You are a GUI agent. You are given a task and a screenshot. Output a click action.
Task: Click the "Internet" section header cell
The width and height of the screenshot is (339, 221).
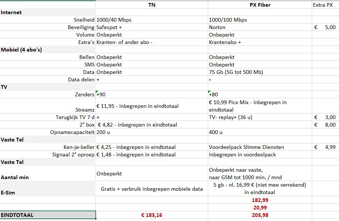point(47,12)
